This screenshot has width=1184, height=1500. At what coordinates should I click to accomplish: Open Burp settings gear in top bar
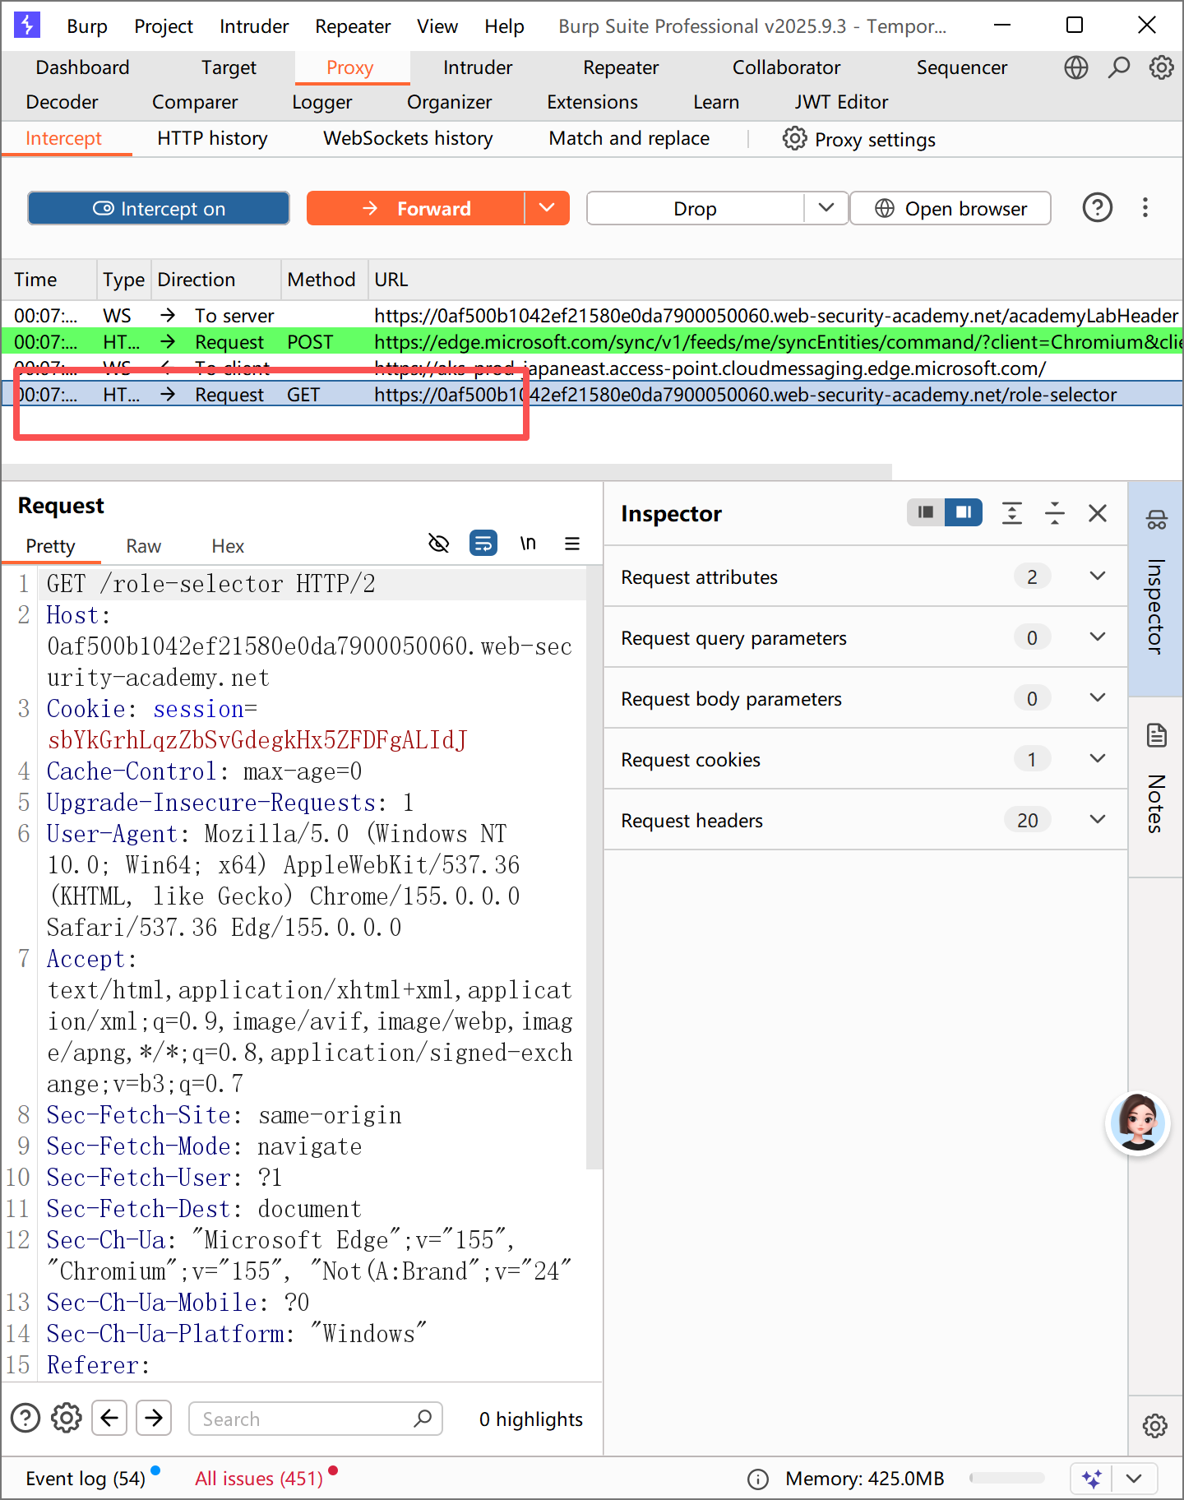1161,67
